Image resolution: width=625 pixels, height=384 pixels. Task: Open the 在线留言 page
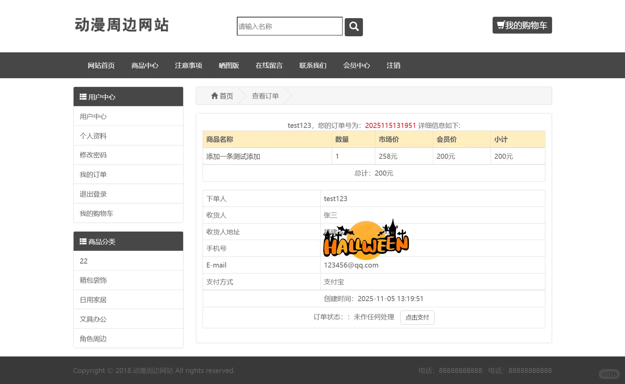pos(269,65)
